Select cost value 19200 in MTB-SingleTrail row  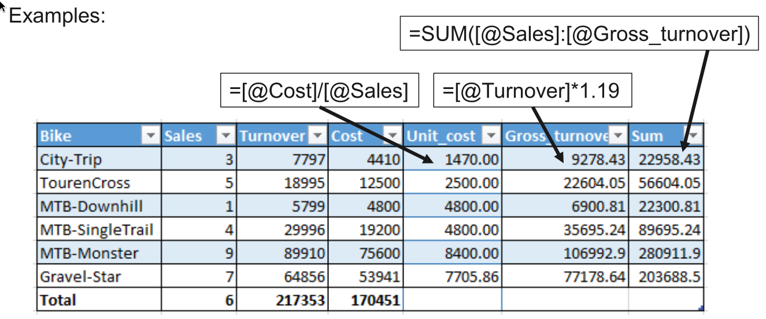(365, 229)
